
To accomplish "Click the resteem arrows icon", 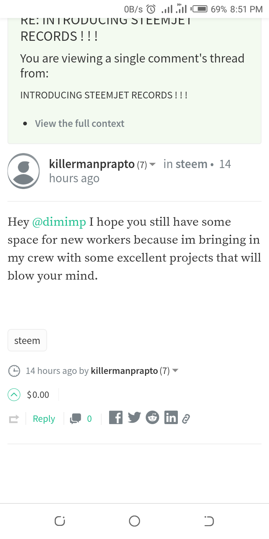I will (x=13, y=419).
